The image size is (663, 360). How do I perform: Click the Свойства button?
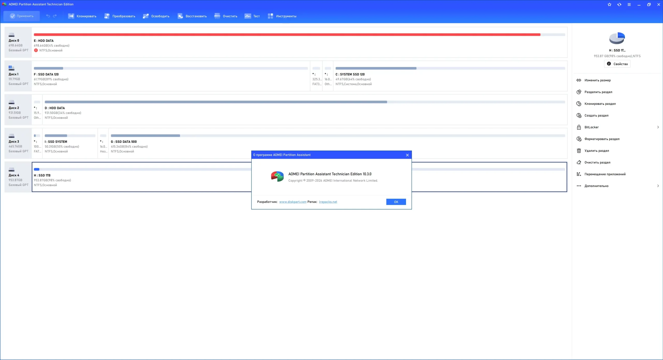(617, 64)
